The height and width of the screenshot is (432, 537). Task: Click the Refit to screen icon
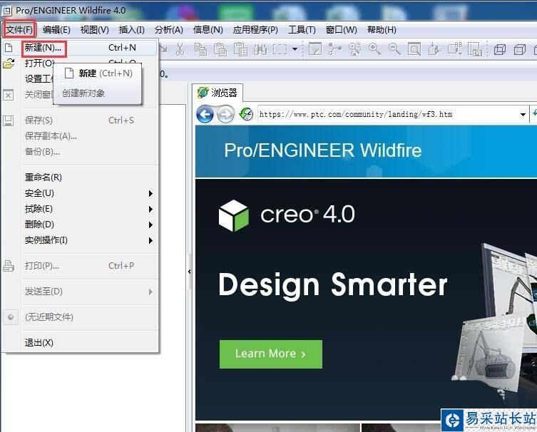pos(414,50)
